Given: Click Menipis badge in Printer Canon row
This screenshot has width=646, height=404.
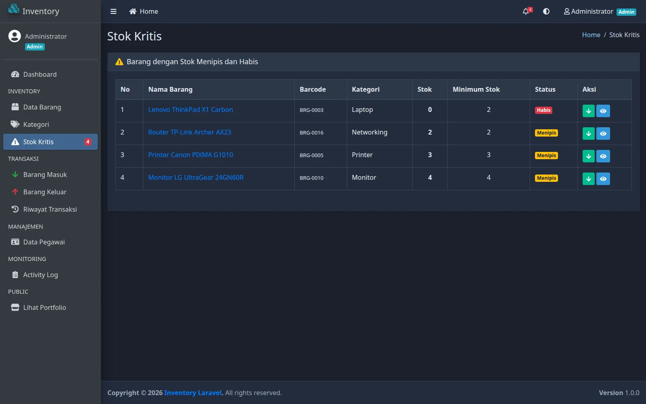Looking at the screenshot, I should (x=546, y=155).
